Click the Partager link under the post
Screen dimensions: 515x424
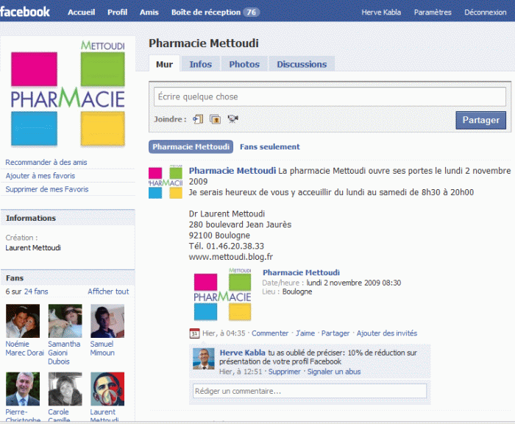click(x=335, y=333)
